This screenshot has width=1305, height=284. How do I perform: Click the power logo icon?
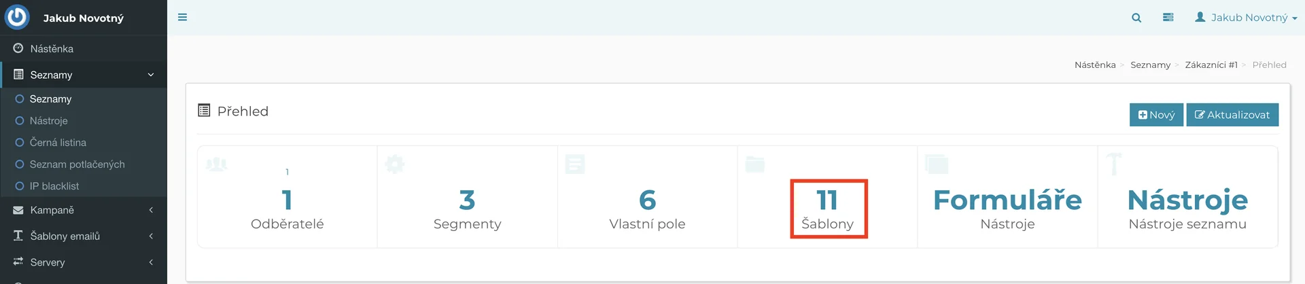[18, 18]
